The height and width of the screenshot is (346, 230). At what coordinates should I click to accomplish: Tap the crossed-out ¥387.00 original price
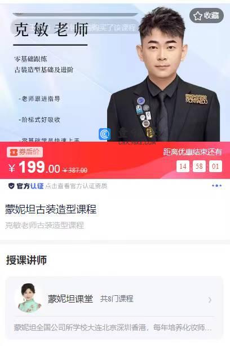(75, 170)
